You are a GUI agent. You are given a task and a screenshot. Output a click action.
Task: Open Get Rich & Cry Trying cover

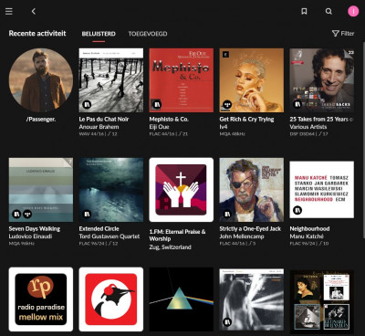click(x=252, y=80)
